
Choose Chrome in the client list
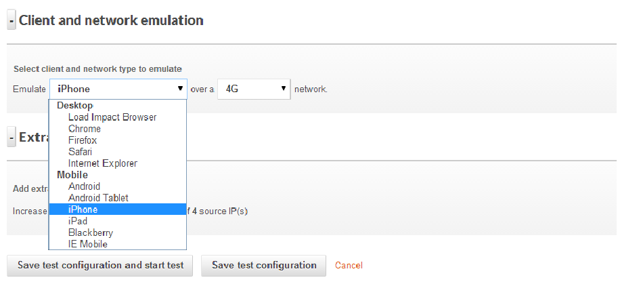click(85, 129)
